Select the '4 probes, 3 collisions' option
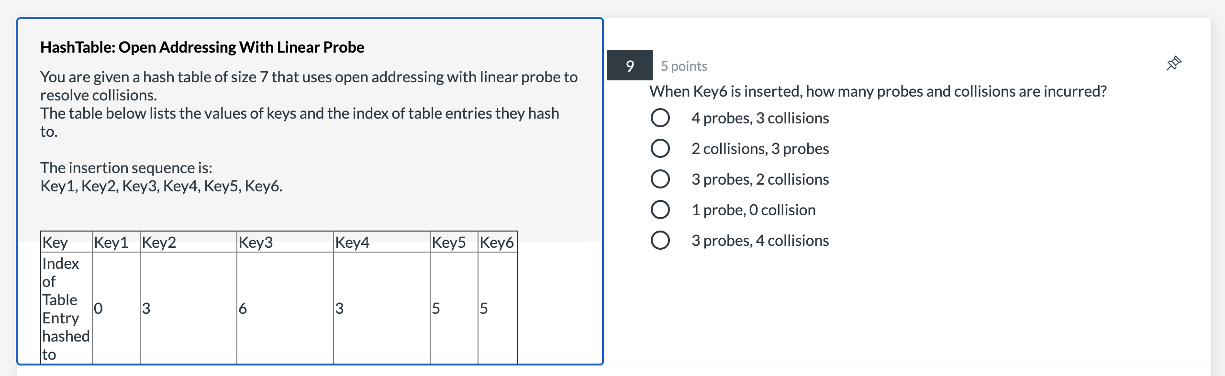This screenshot has height=376, width=1225. (660, 118)
